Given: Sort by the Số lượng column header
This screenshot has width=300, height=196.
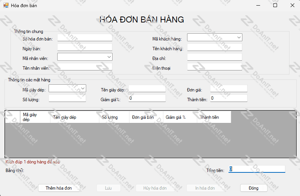Looking at the screenshot, I should click(x=114, y=117).
